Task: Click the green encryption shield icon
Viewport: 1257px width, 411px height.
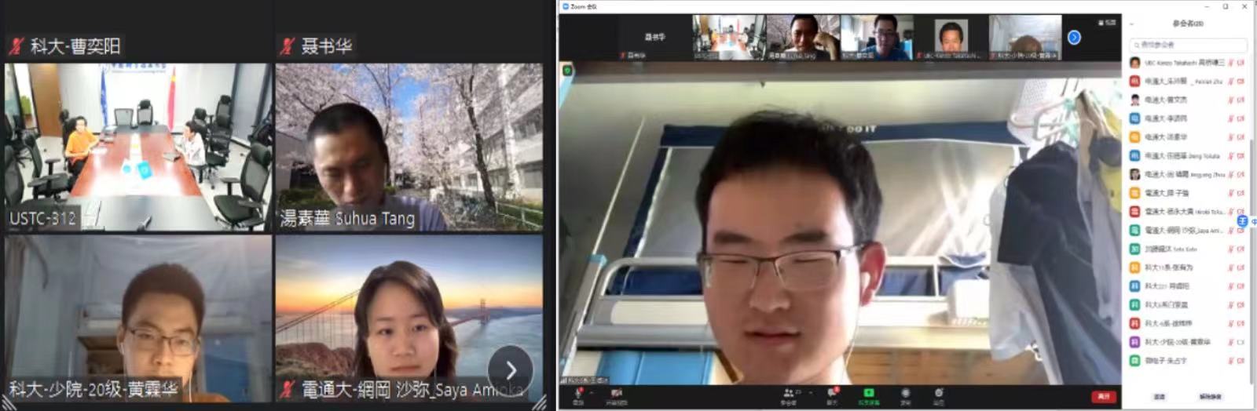Action: [x=567, y=70]
